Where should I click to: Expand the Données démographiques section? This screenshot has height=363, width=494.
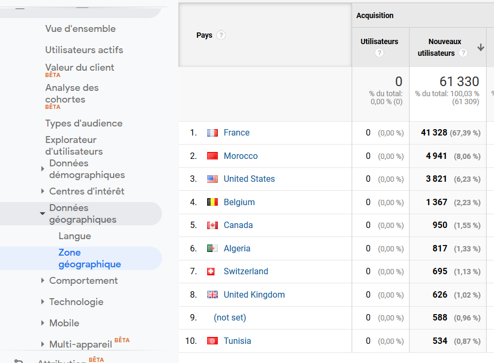(42, 169)
